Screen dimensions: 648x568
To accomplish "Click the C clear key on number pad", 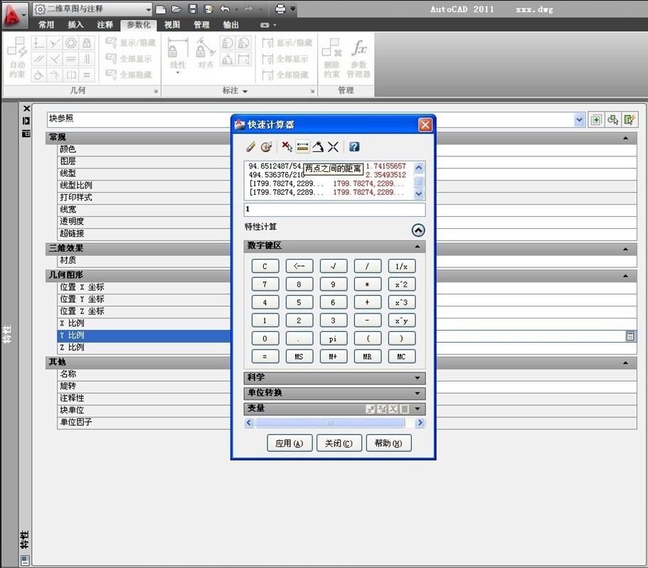I will [x=265, y=267].
